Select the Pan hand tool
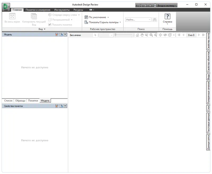 [x=142, y=35]
